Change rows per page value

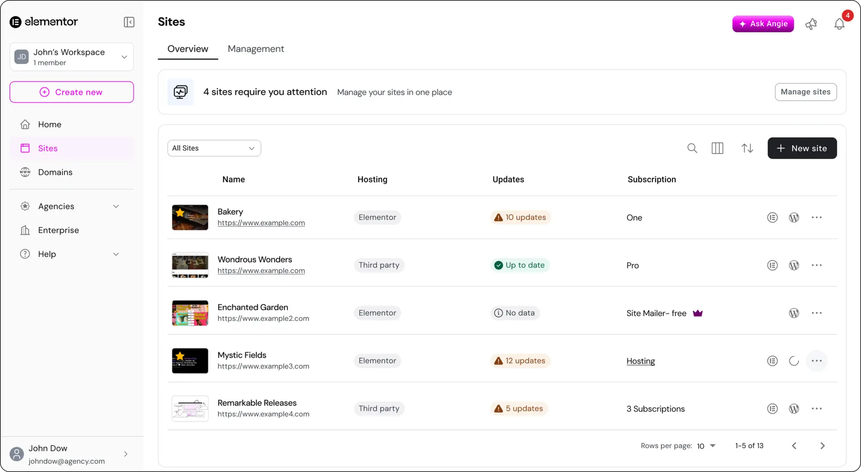[706, 446]
